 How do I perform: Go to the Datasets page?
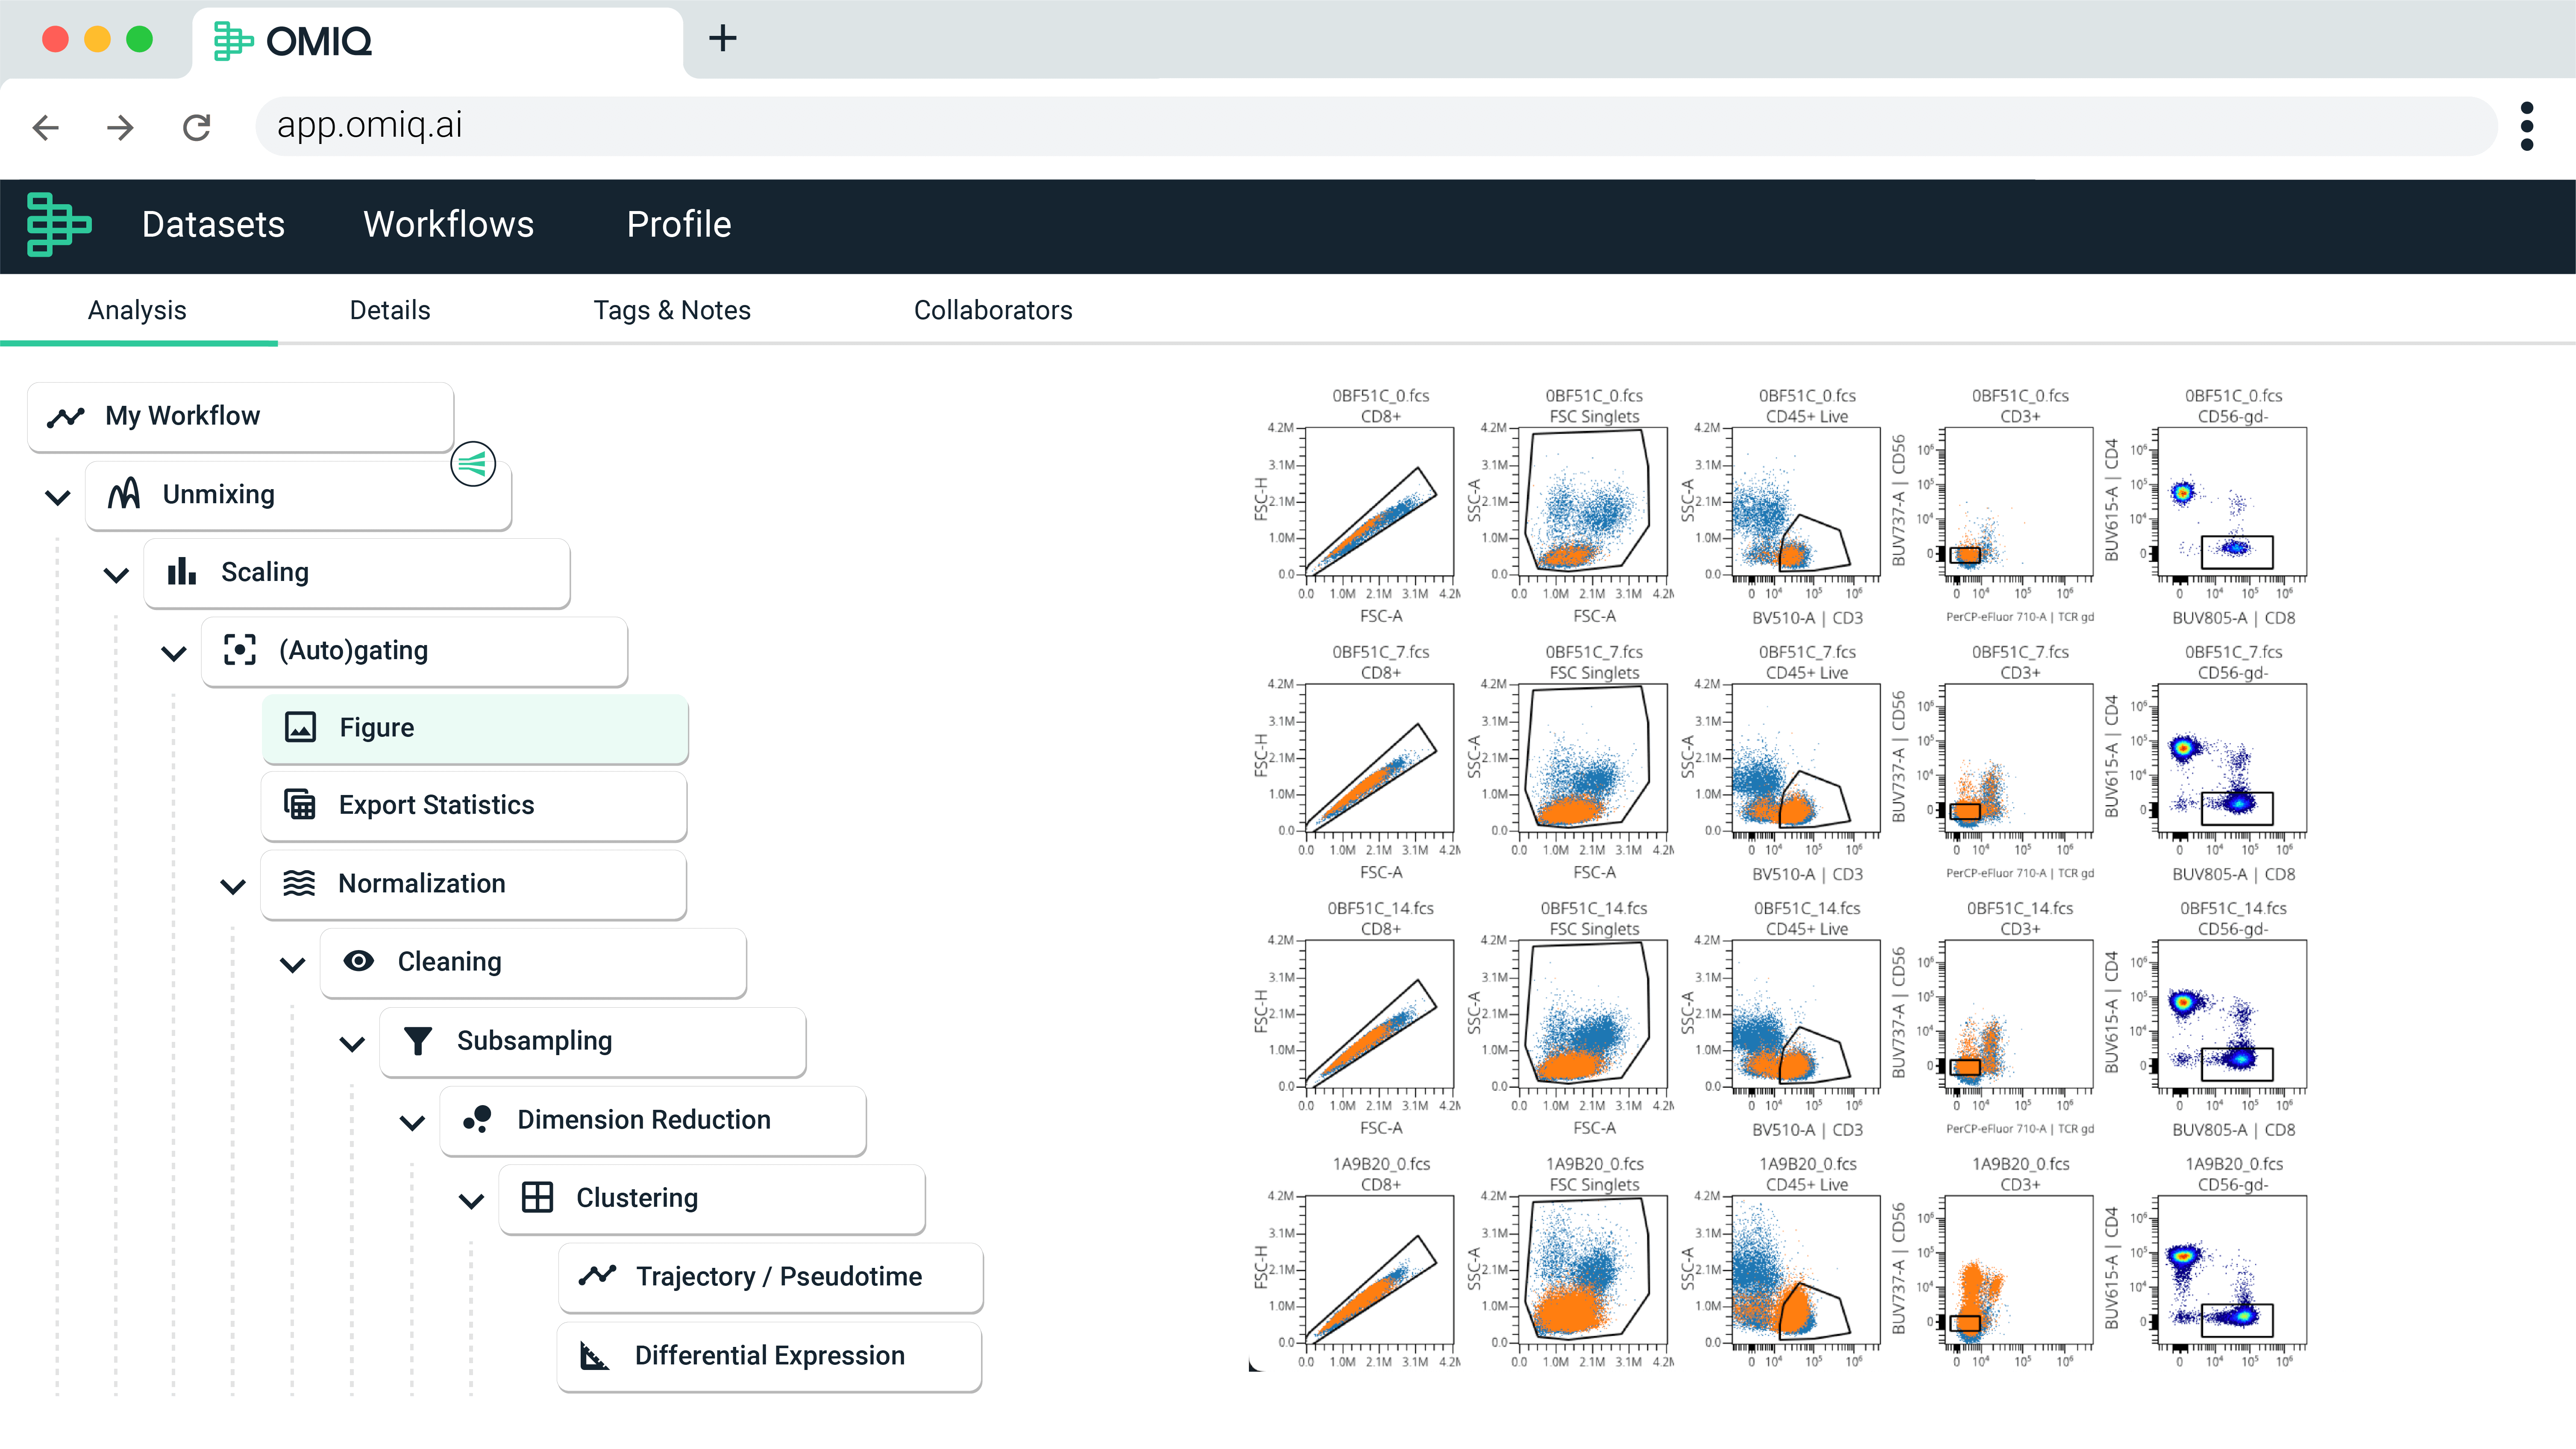pos(213,225)
